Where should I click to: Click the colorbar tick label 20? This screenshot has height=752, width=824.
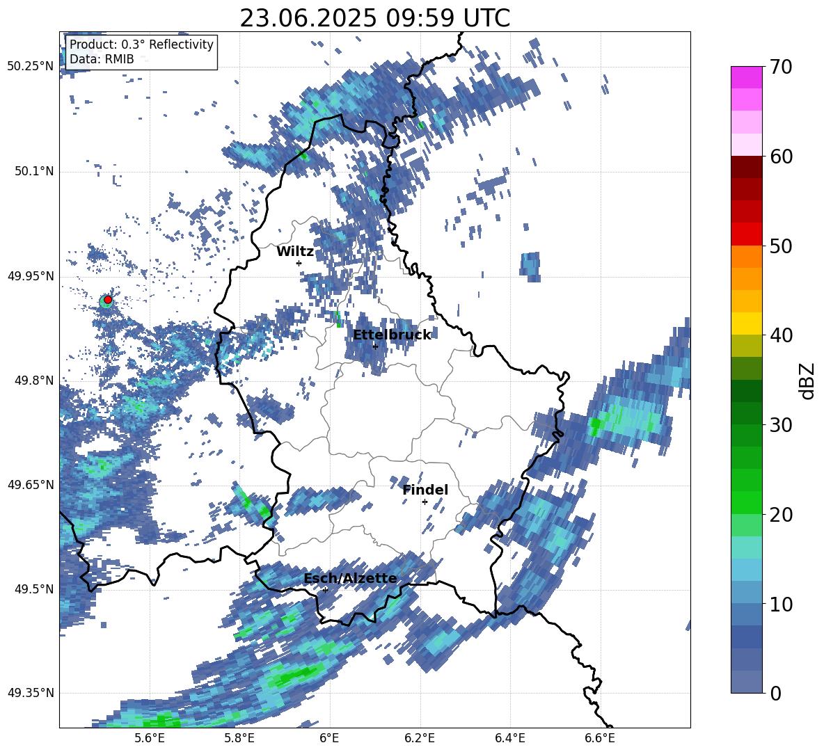782,515
